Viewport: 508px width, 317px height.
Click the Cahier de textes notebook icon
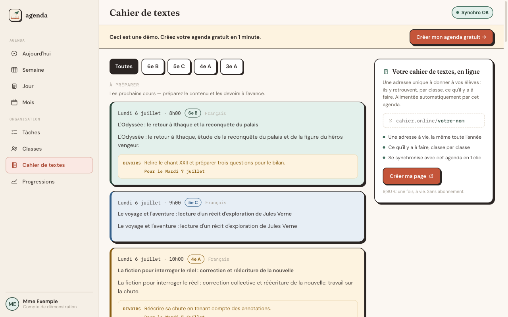tap(14, 165)
